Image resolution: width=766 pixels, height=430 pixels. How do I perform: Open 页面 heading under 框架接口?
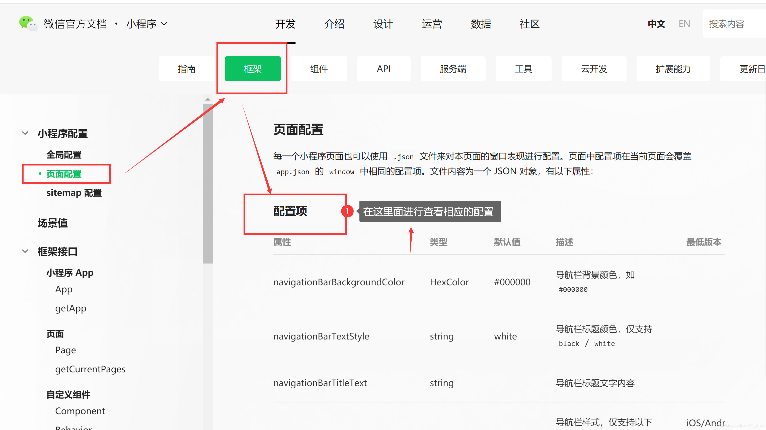pos(55,334)
